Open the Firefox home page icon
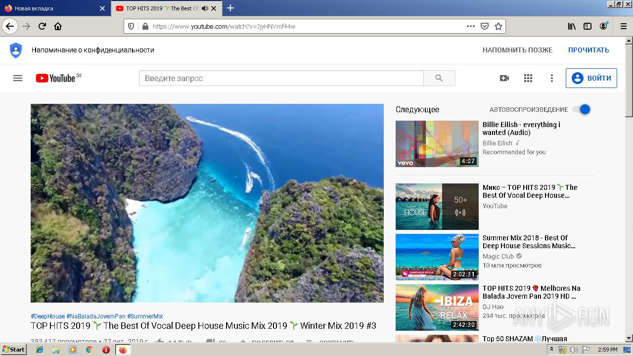Image resolution: width=633 pixels, height=356 pixels. coord(58,26)
